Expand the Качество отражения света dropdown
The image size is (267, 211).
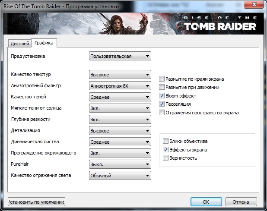tap(120, 176)
